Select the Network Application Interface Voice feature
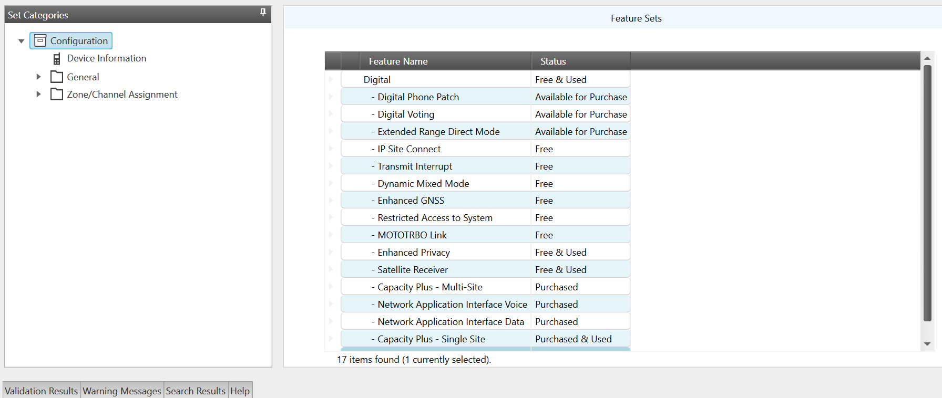This screenshot has height=398, width=942. click(486, 305)
